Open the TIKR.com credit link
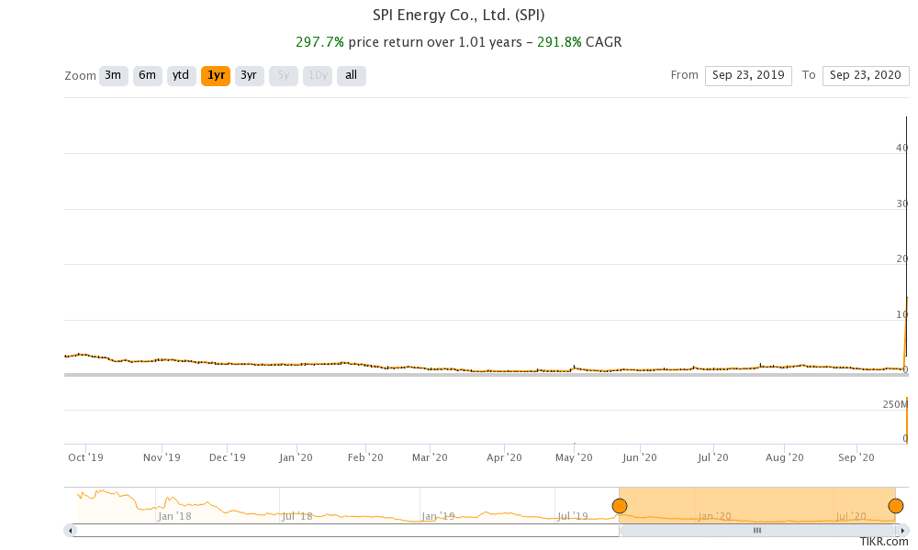The image size is (918, 550). (x=884, y=542)
